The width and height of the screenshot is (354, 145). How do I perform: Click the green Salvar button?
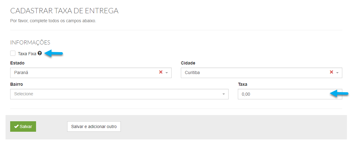click(23, 126)
